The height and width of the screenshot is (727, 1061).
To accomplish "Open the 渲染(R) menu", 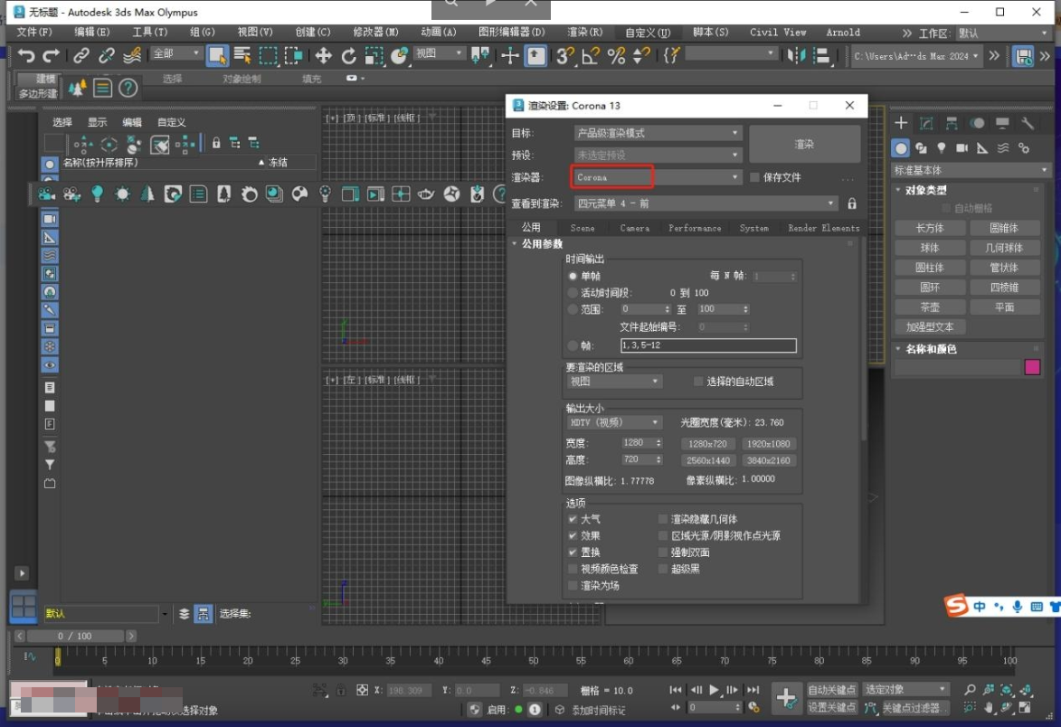I will click(584, 33).
